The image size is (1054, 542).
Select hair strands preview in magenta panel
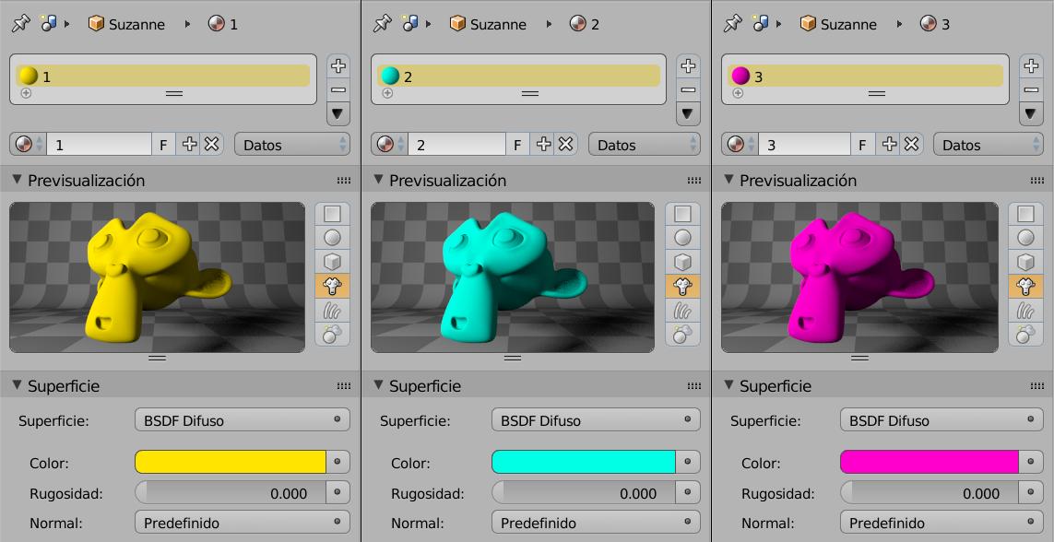click(x=1025, y=311)
